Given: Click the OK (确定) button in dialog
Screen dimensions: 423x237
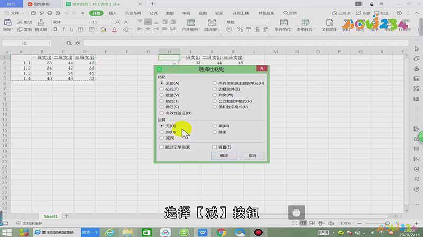Looking at the screenshot, I should point(224,156).
